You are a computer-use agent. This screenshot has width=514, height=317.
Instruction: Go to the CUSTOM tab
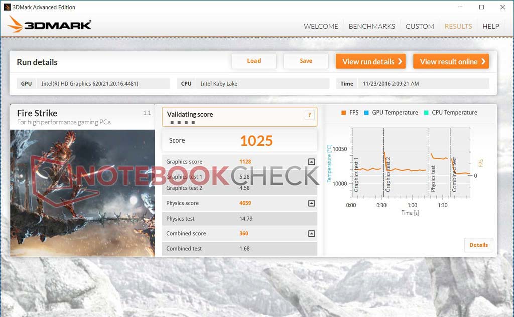(420, 26)
